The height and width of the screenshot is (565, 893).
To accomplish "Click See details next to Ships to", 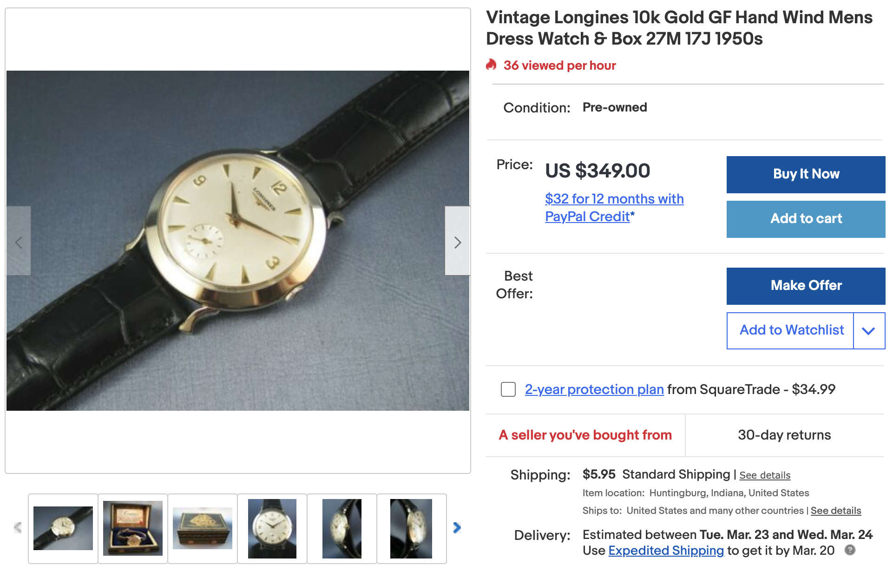I will pos(835,511).
